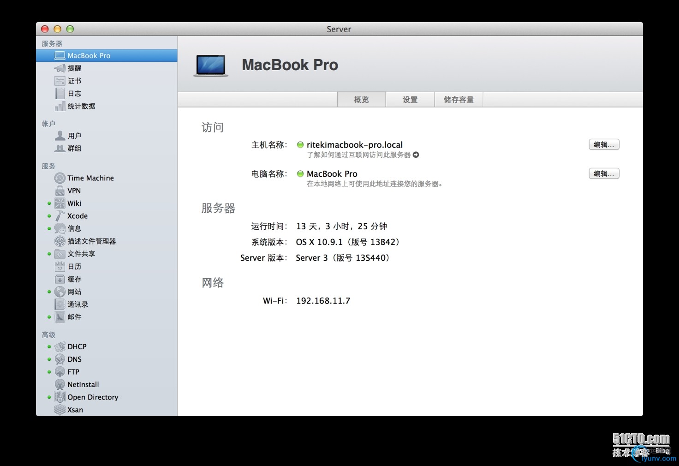The height and width of the screenshot is (466, 679).
Task: Click the Server 3 version text
Action: 344,258
